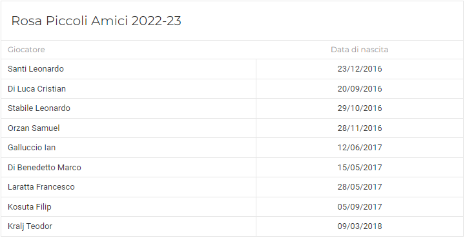Select Laratta Francesco entry
The image size is (465, 238).
tap(41, 187)
